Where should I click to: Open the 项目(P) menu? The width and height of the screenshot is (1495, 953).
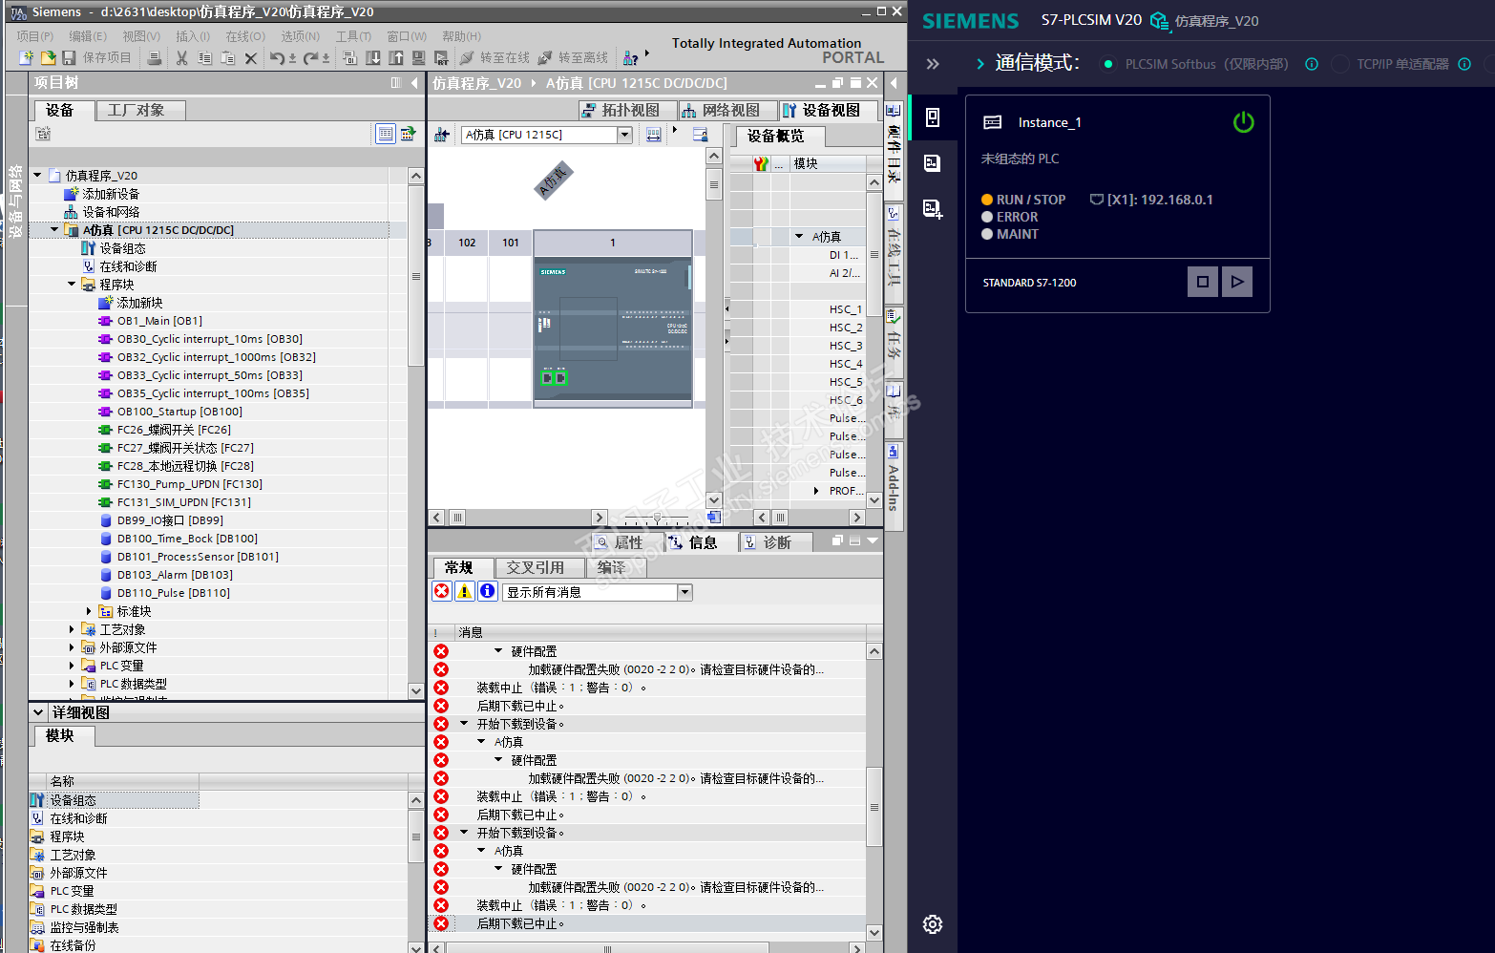(35, 36)
